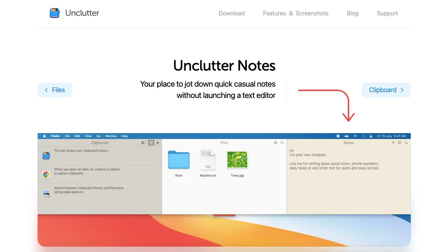Add a new note with plus icon
Image resolution: width=448 pixels, height=252 pixels.
pyautogui.click(x=393, y=143)
